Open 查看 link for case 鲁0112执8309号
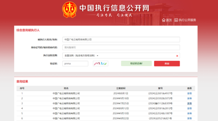 coord(189,104)
